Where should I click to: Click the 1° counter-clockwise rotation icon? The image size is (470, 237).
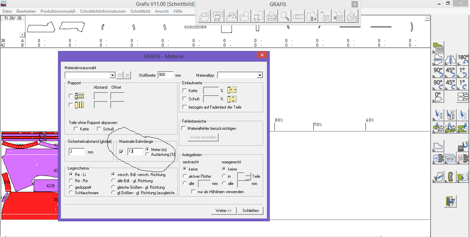[x=463, y=72]
